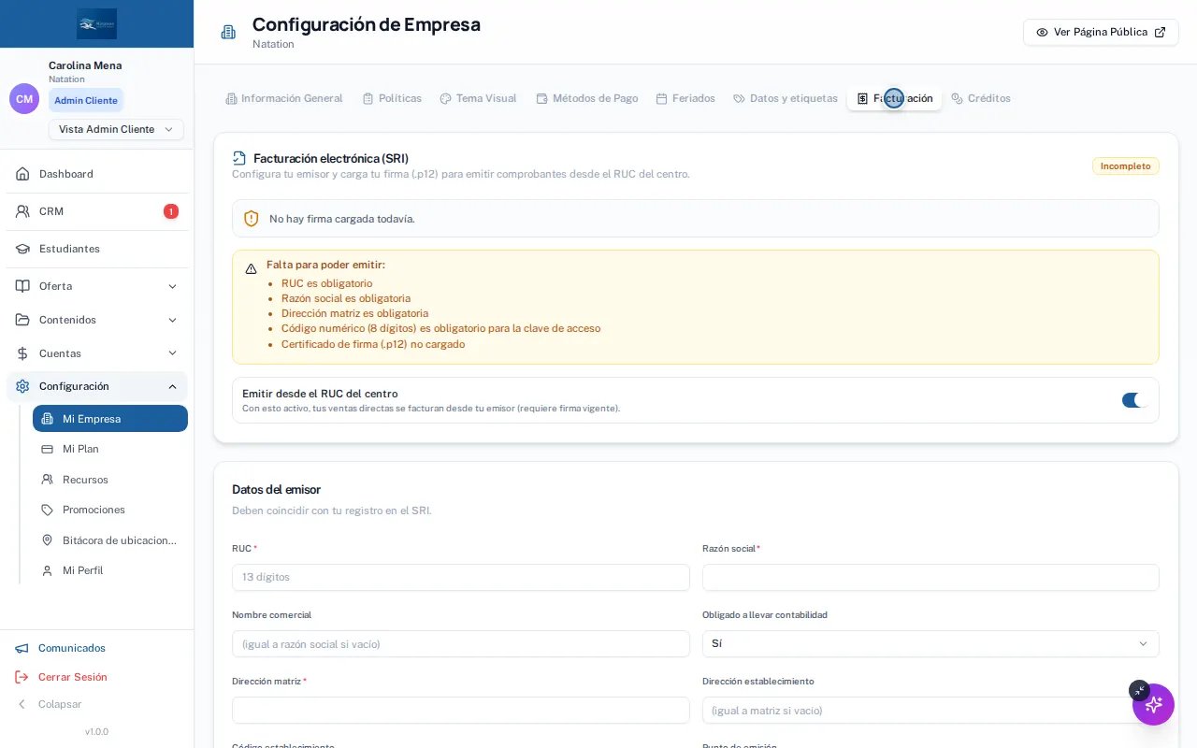Click the purple AI sparkle assistant button

click(x=1153, y=704)
